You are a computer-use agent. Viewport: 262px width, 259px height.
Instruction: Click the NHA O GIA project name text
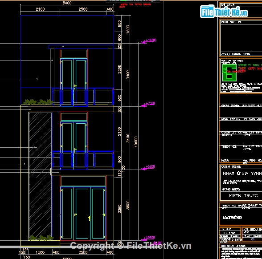(x=242, y=174)
